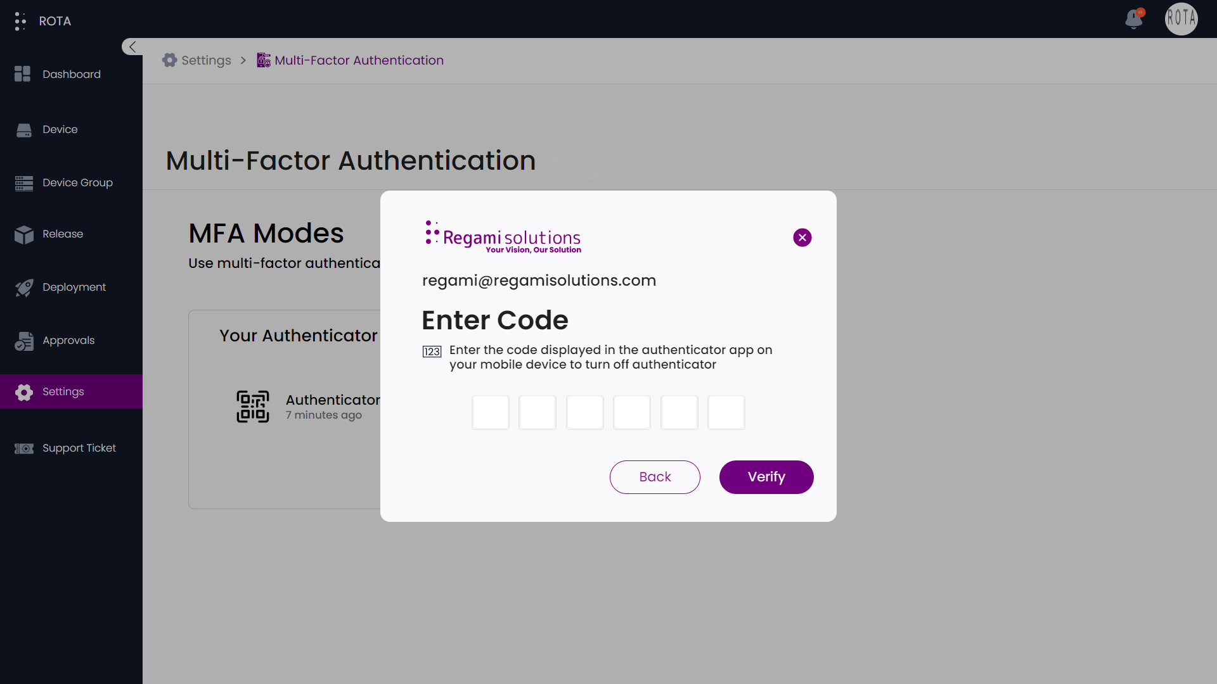Select the last code digit box

(726, 412)
